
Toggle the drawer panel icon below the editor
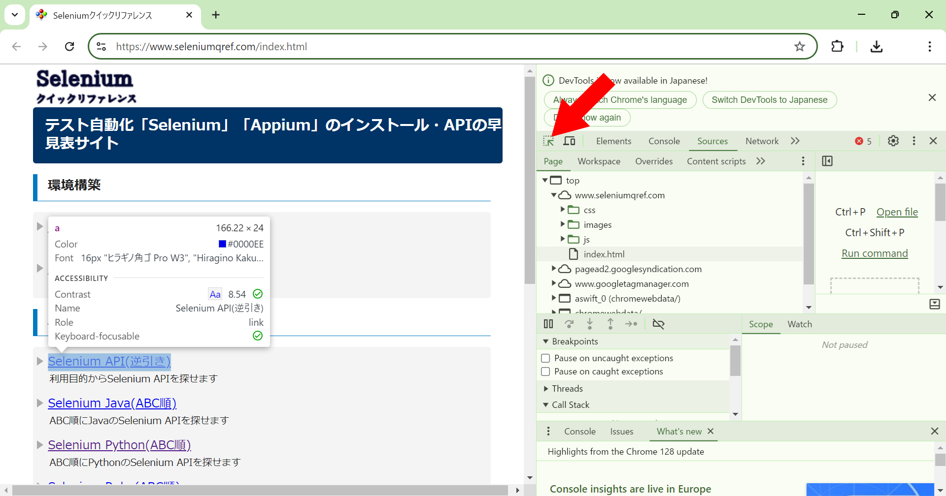point(935,304)
